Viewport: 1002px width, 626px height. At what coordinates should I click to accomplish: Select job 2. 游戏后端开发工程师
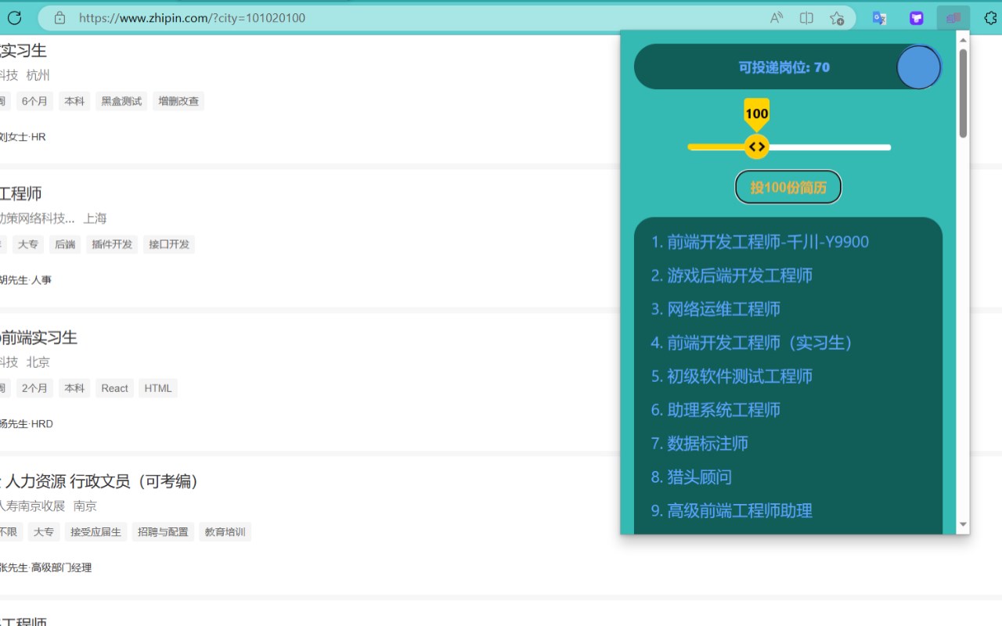pyautogui.click(x=732, y=275)
